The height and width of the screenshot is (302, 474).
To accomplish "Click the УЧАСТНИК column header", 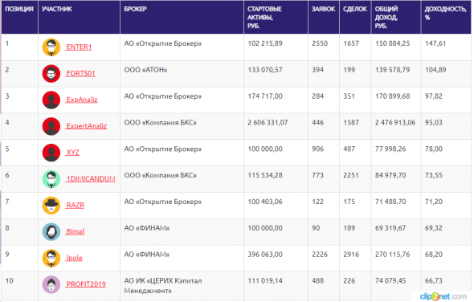I will point(57,9).
